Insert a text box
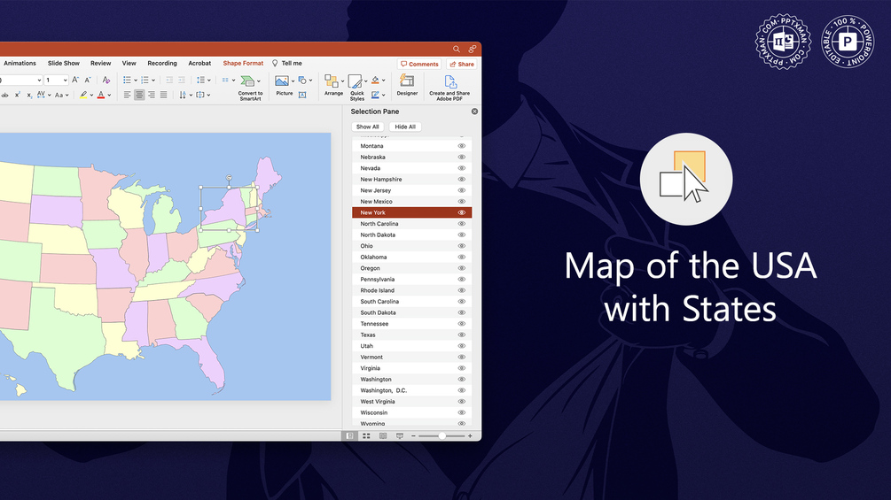This screenshot has height=500, width=891. (x=302, y=95)
